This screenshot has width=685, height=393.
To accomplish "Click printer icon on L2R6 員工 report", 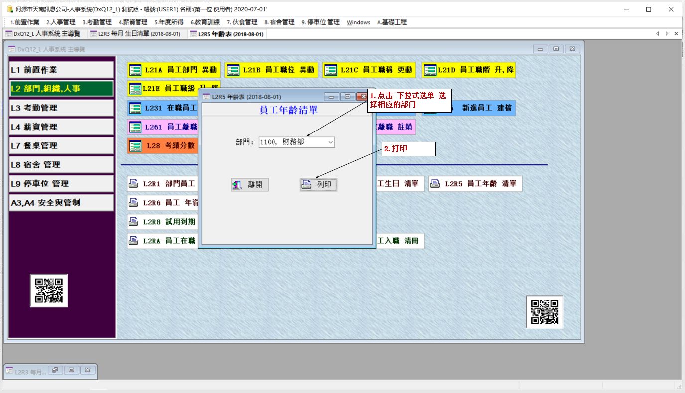I will [134, 202].
